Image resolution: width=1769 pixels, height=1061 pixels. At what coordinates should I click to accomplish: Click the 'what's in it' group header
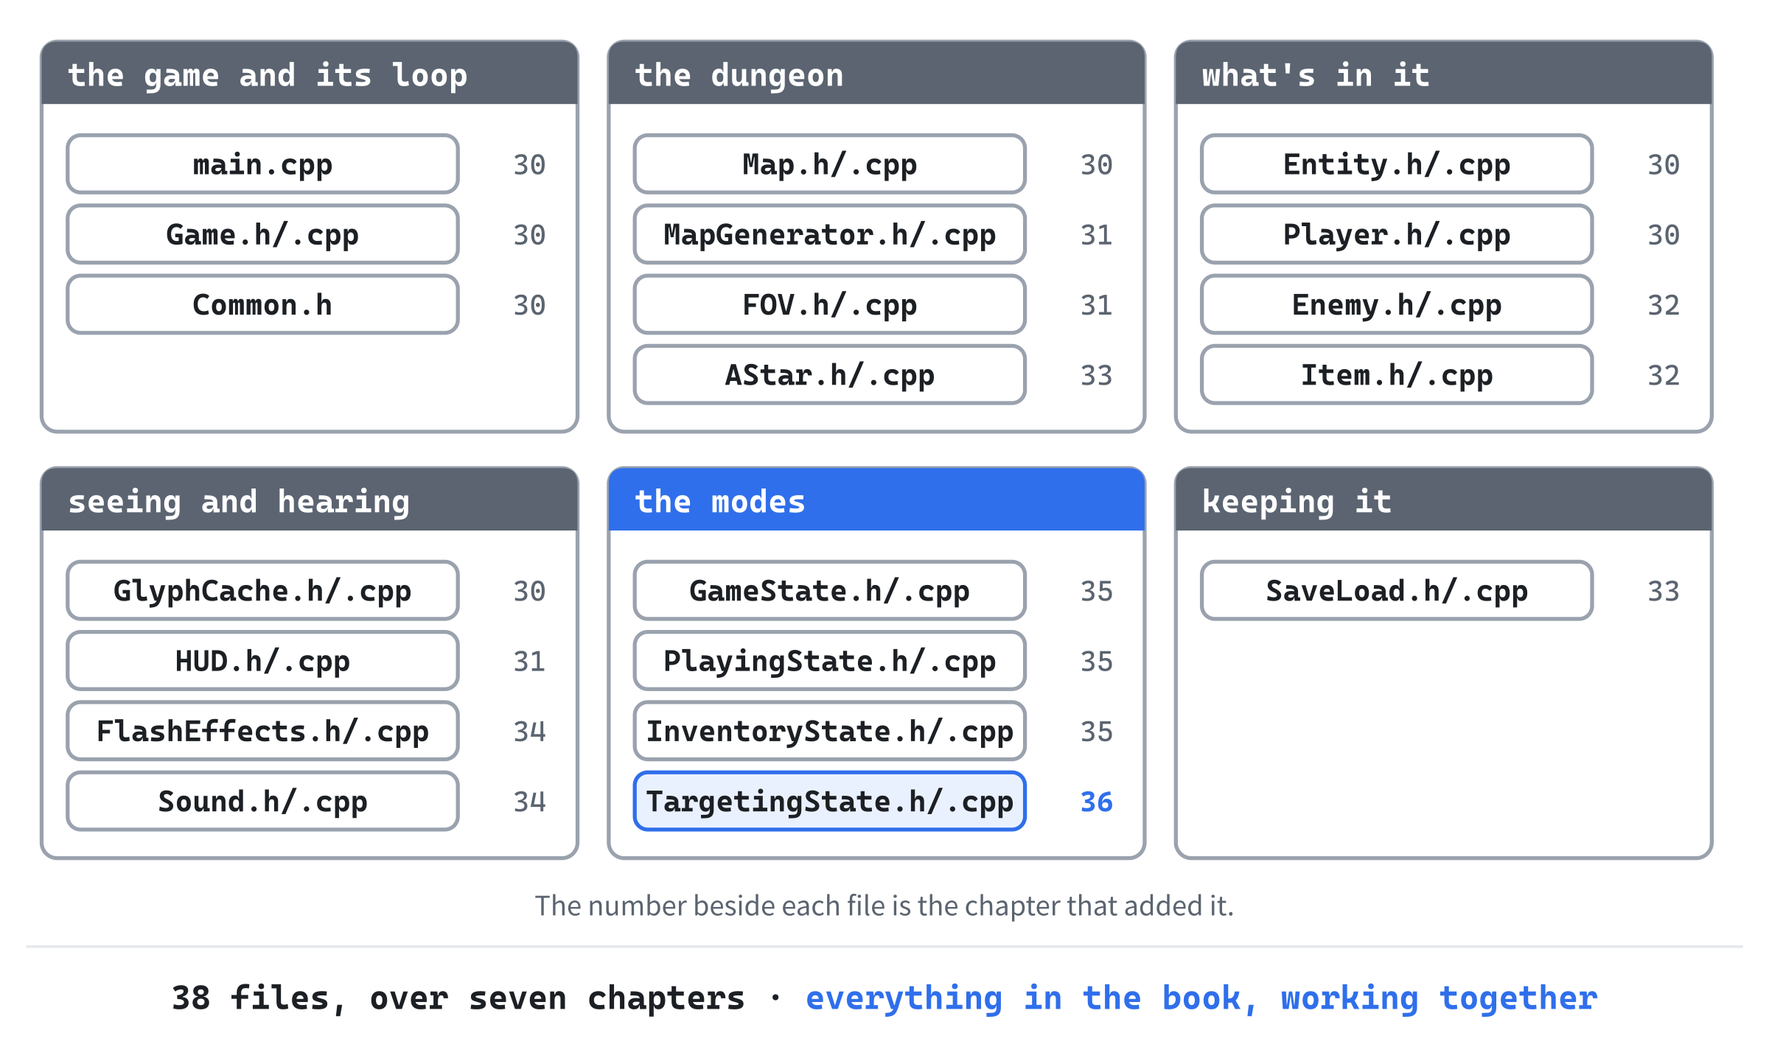pos(1443,73)
